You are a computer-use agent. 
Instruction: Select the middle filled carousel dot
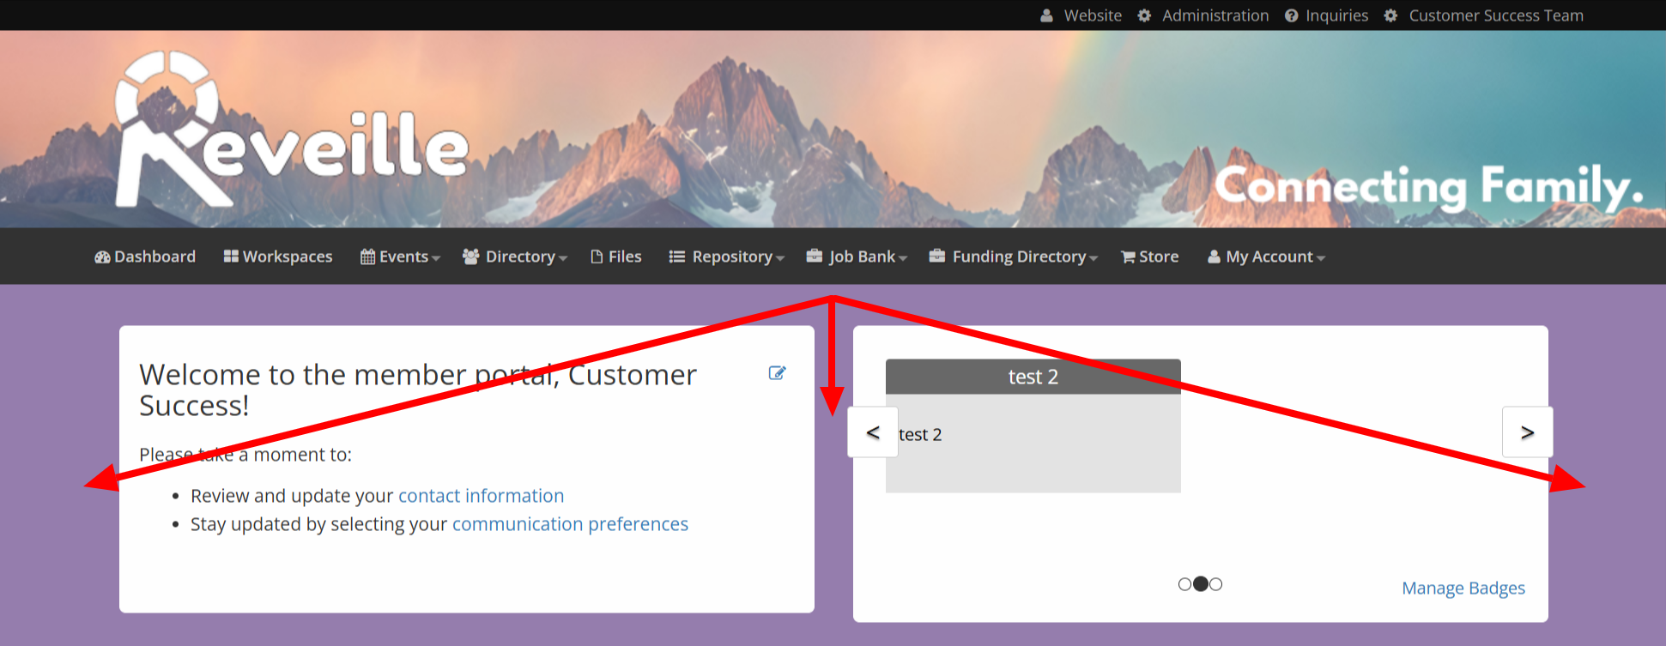pos(1201,584)
